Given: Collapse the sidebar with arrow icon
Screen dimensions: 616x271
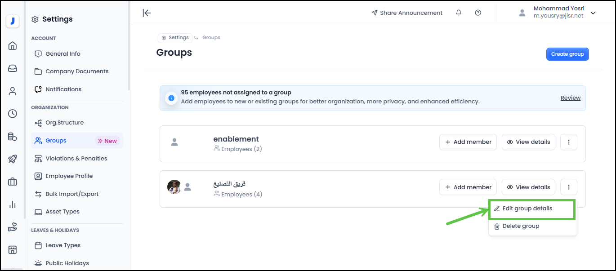Looking at the screenshot, I should pos(147,13).
